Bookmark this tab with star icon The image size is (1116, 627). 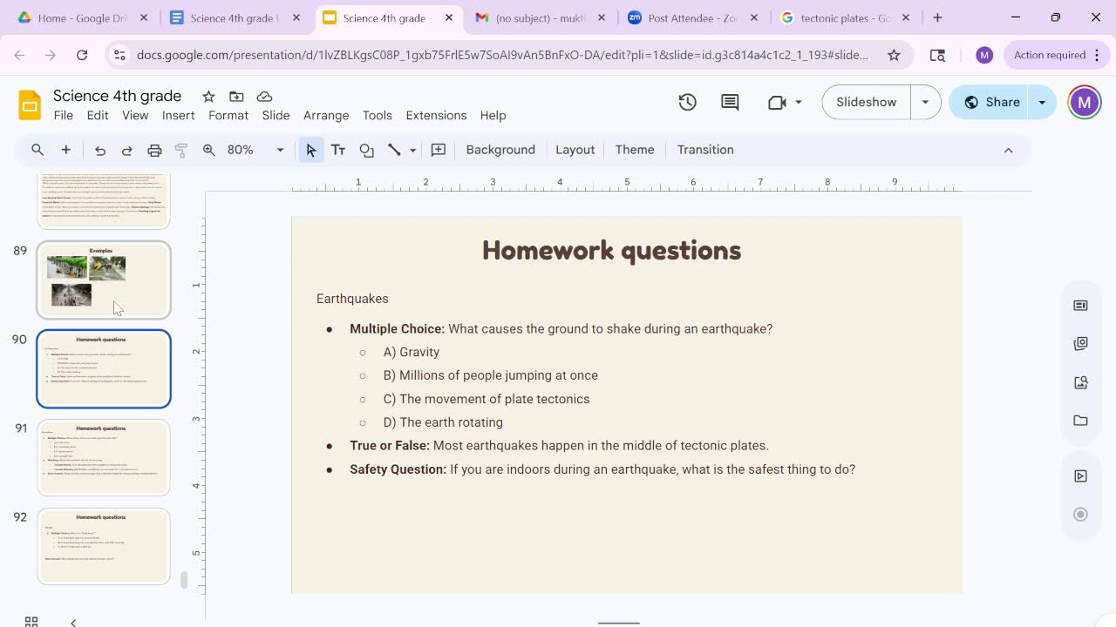[x=894, y=55]
